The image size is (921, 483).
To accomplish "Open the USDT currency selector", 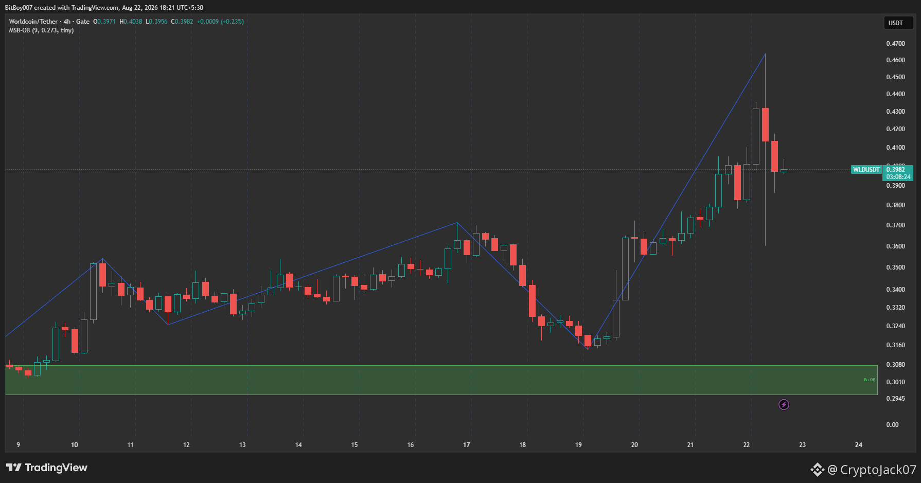I will 898,23.
